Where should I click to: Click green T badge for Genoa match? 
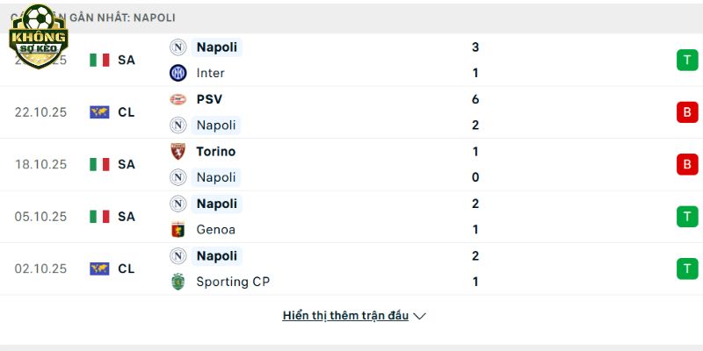coord(686,217)
